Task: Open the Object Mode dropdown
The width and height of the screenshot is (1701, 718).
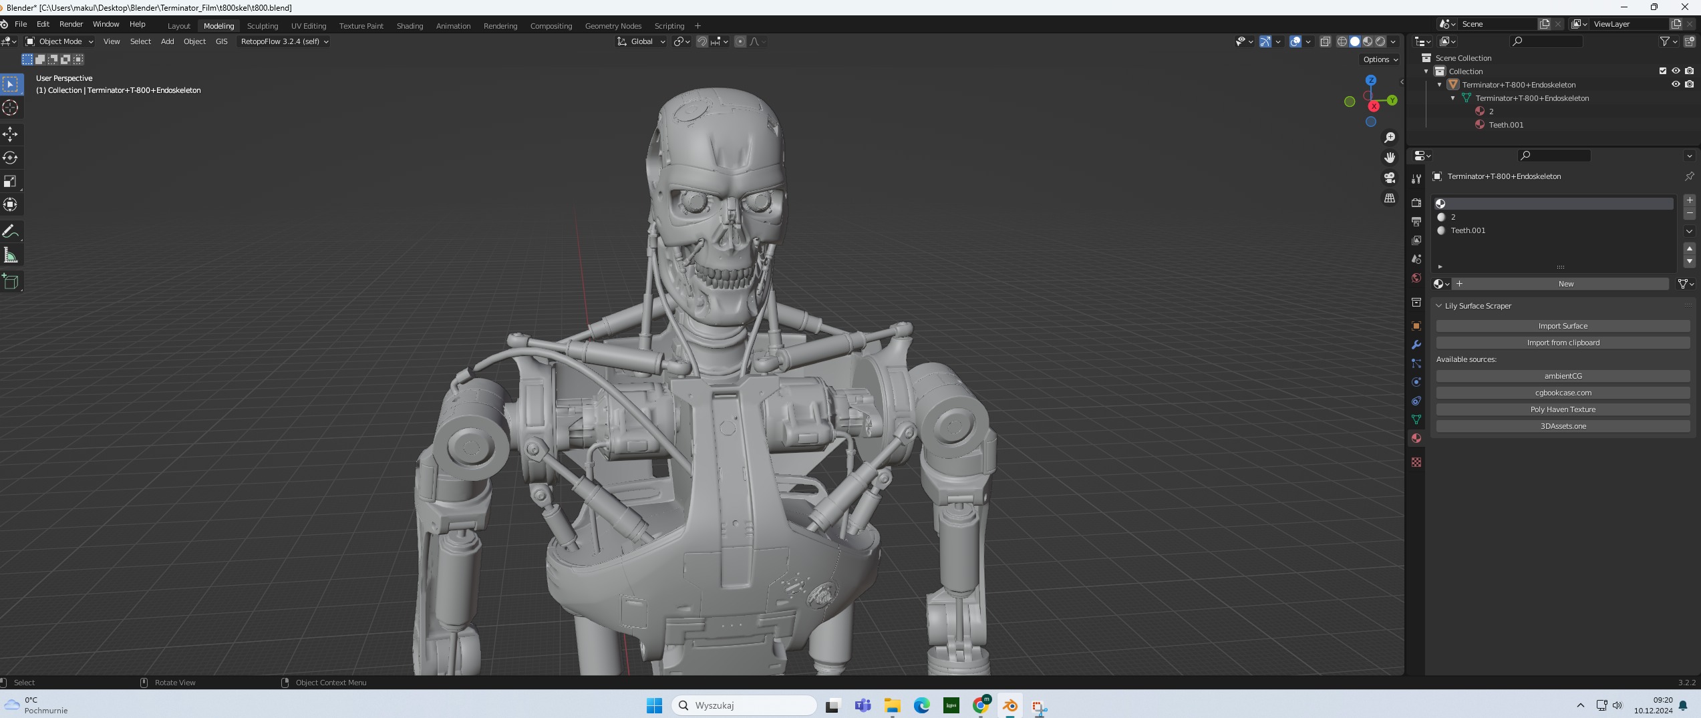Action: 59,41
